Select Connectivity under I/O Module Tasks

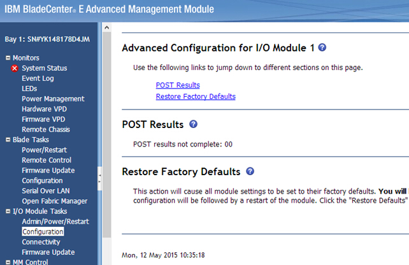[41, 242]
